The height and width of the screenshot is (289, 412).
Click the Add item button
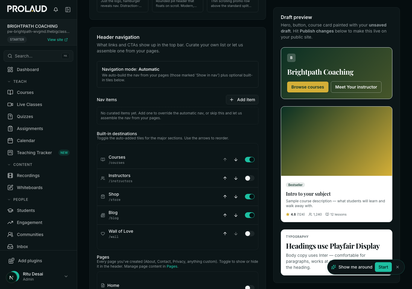[242, 100]
